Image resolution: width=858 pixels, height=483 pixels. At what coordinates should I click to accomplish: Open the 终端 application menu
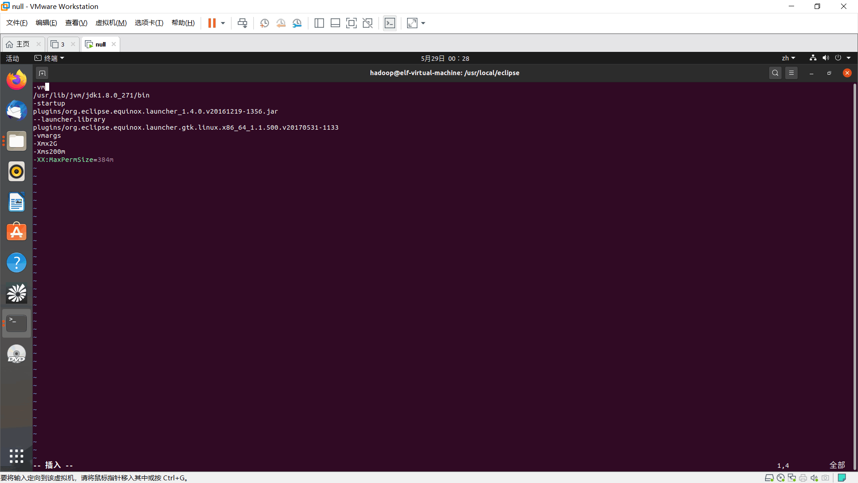(x=50, y=58)
